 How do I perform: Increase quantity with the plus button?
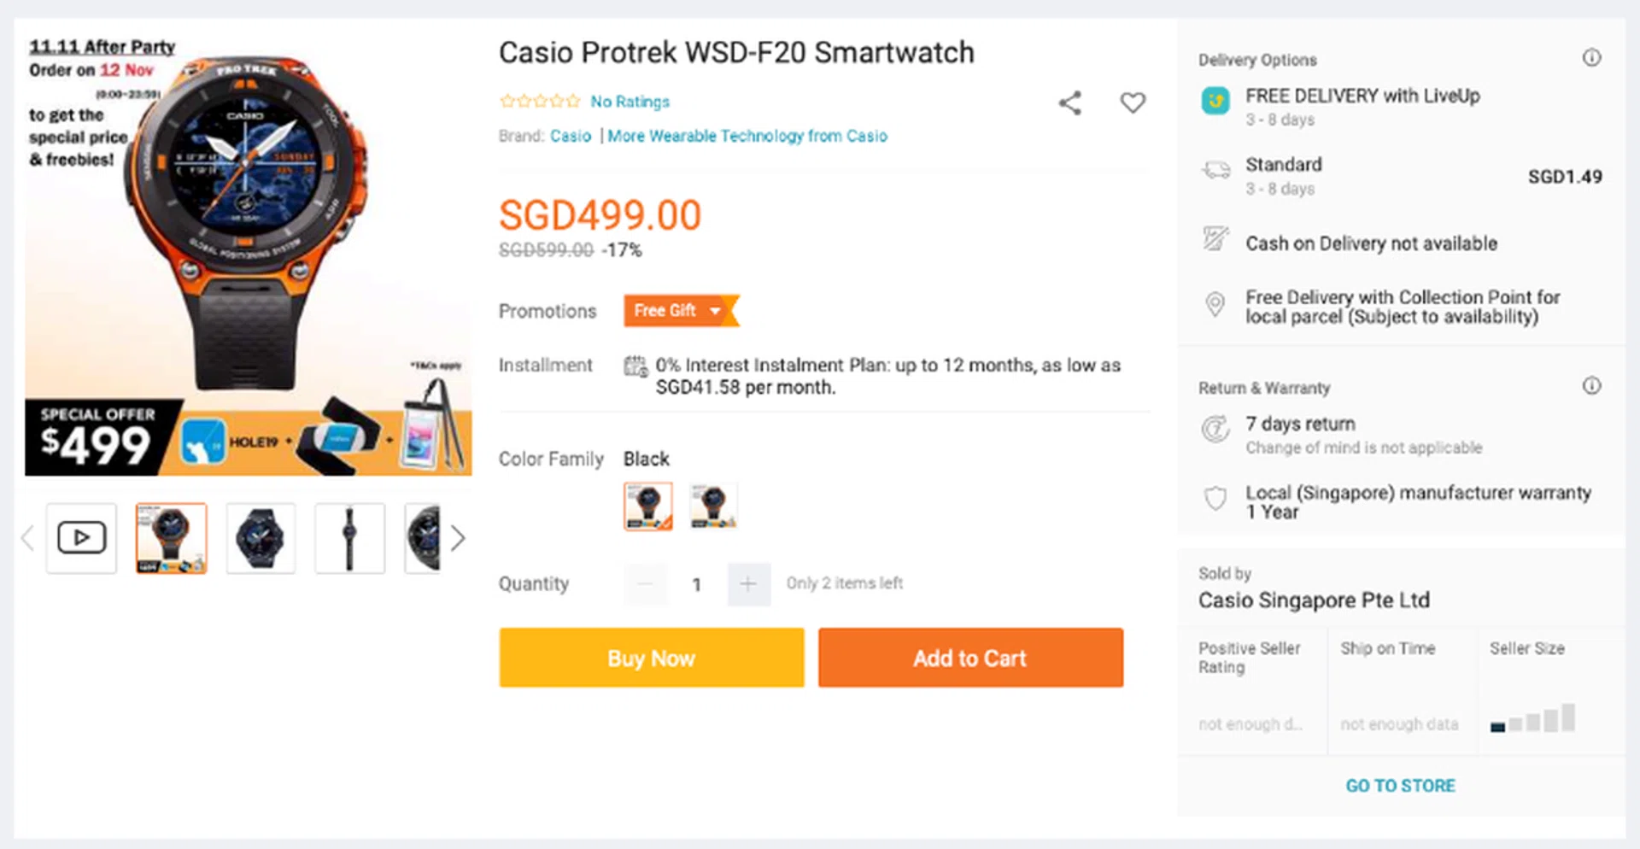[748, 584]
